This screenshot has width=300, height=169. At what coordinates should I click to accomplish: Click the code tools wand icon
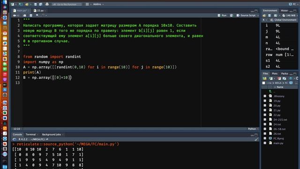[43, 15]
